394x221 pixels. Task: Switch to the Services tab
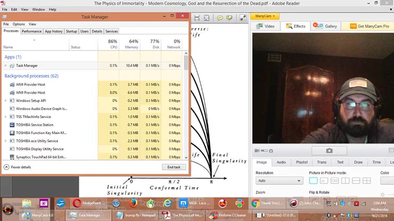click(x=111, y=31)
